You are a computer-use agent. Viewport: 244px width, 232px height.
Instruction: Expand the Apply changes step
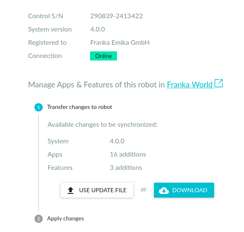click(x=66, y=218)
